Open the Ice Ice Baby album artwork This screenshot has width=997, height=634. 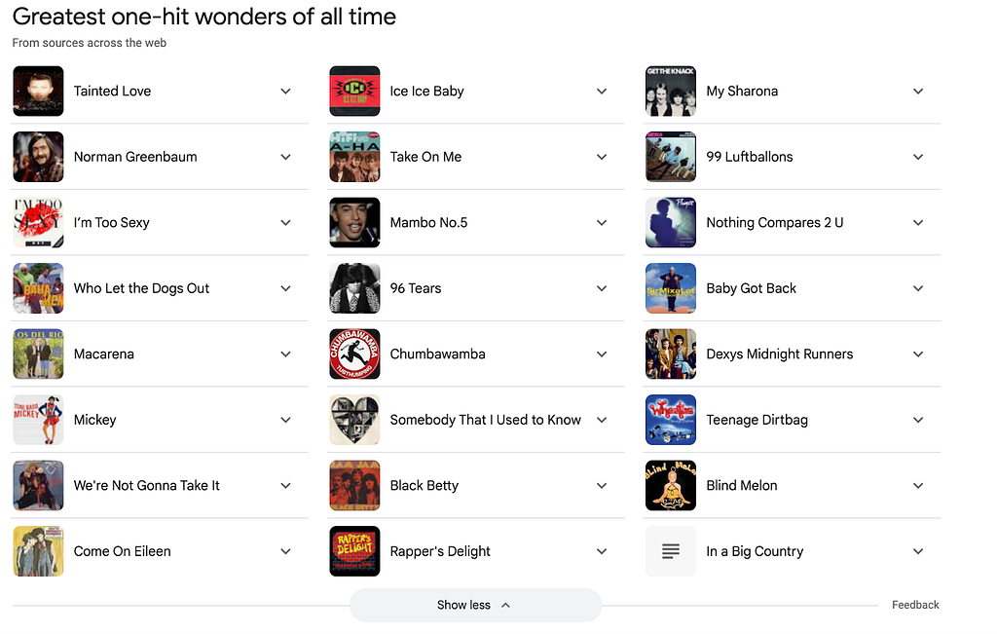(x=354, y=92)
